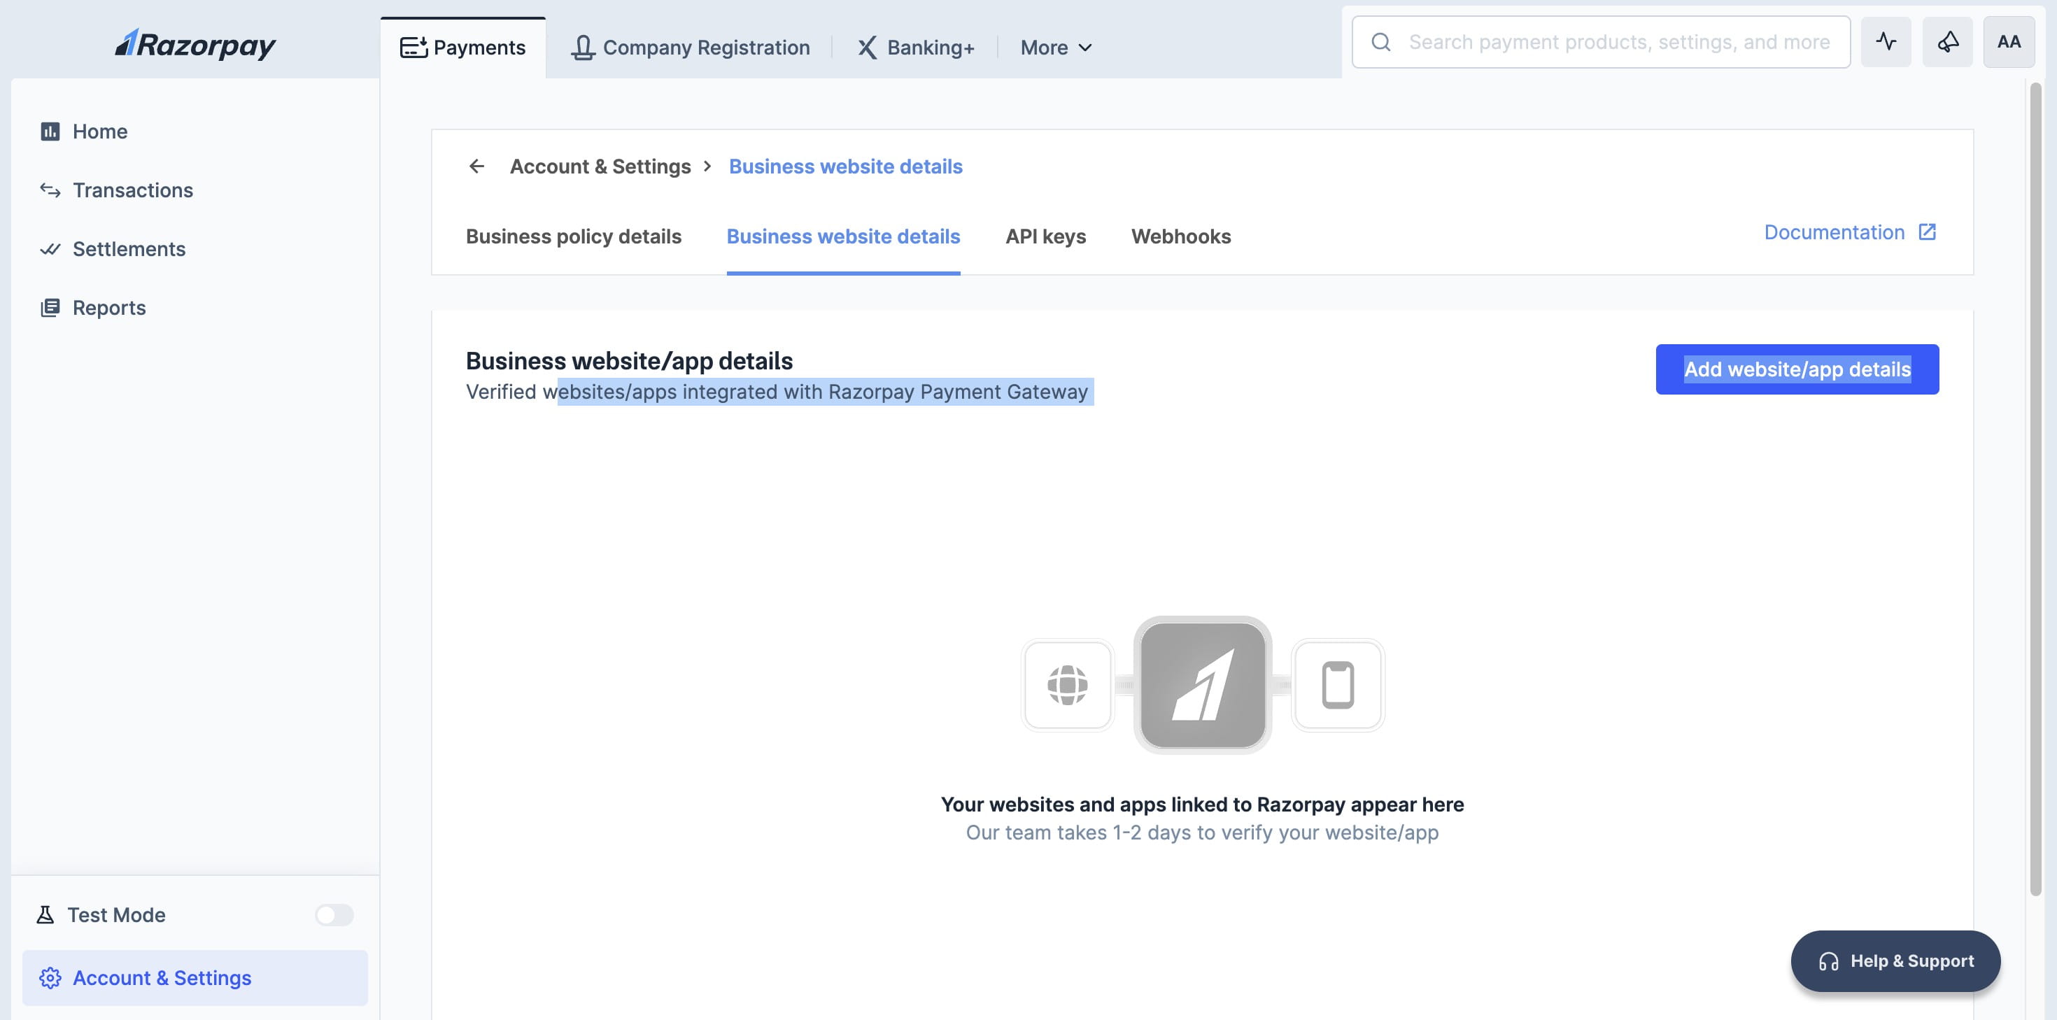Switch to the API keys tab

tap(1045, 236)
